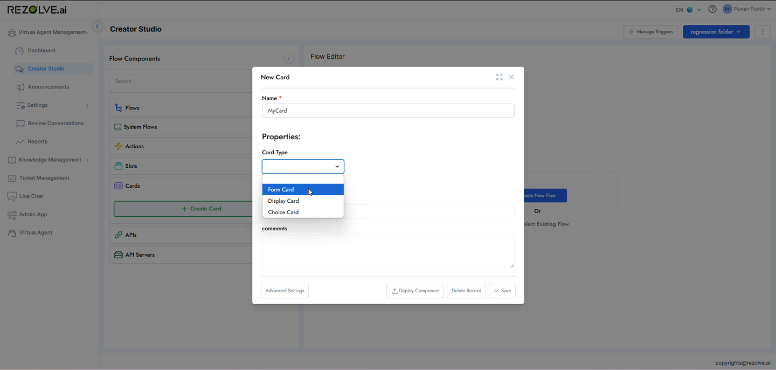This screenshot has width=776, height=370.
Task: Click the Slots stack icon
Action: 119,166
